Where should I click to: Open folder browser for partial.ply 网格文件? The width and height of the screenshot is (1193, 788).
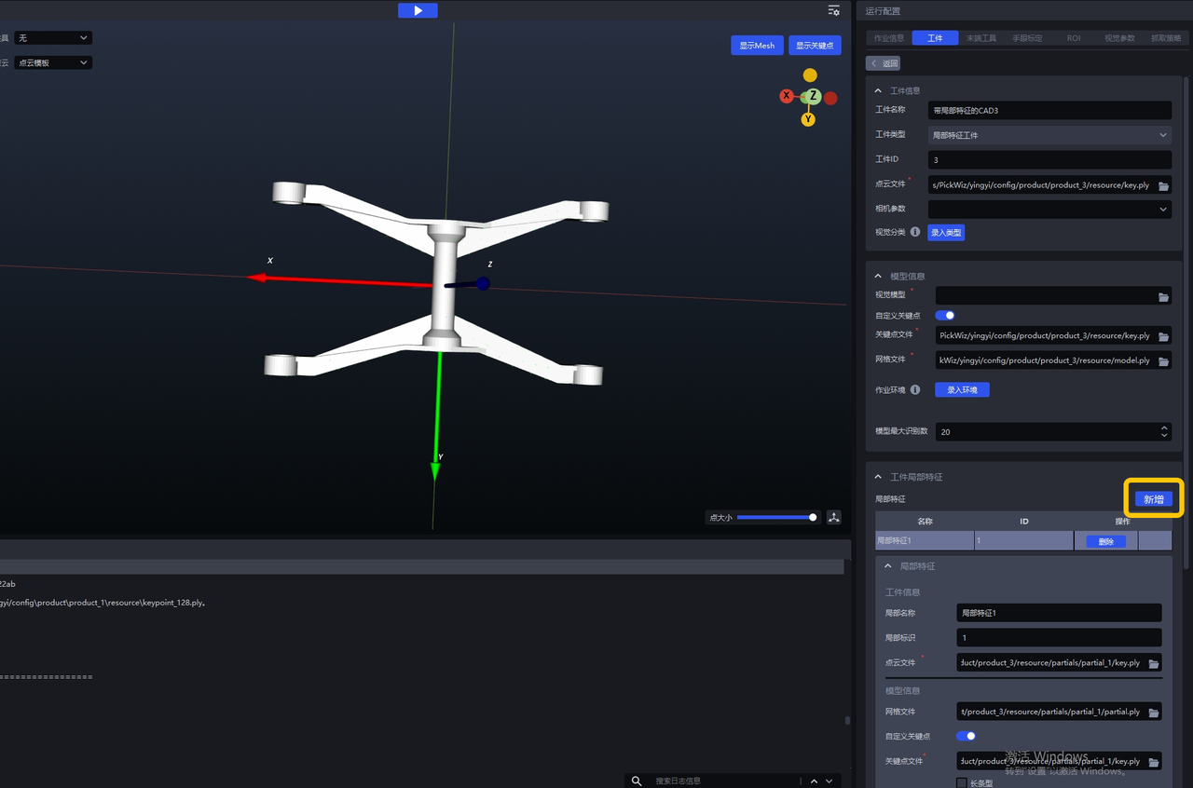click(x=1154, y=713)
